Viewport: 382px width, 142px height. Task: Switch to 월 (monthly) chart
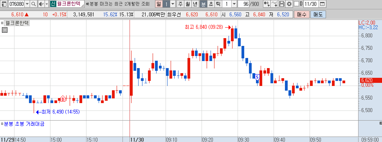pos(188,4)
